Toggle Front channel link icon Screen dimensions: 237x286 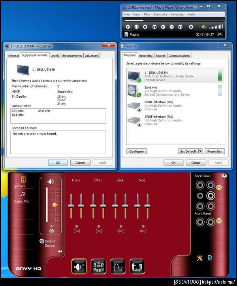click(x=77, y=231)
